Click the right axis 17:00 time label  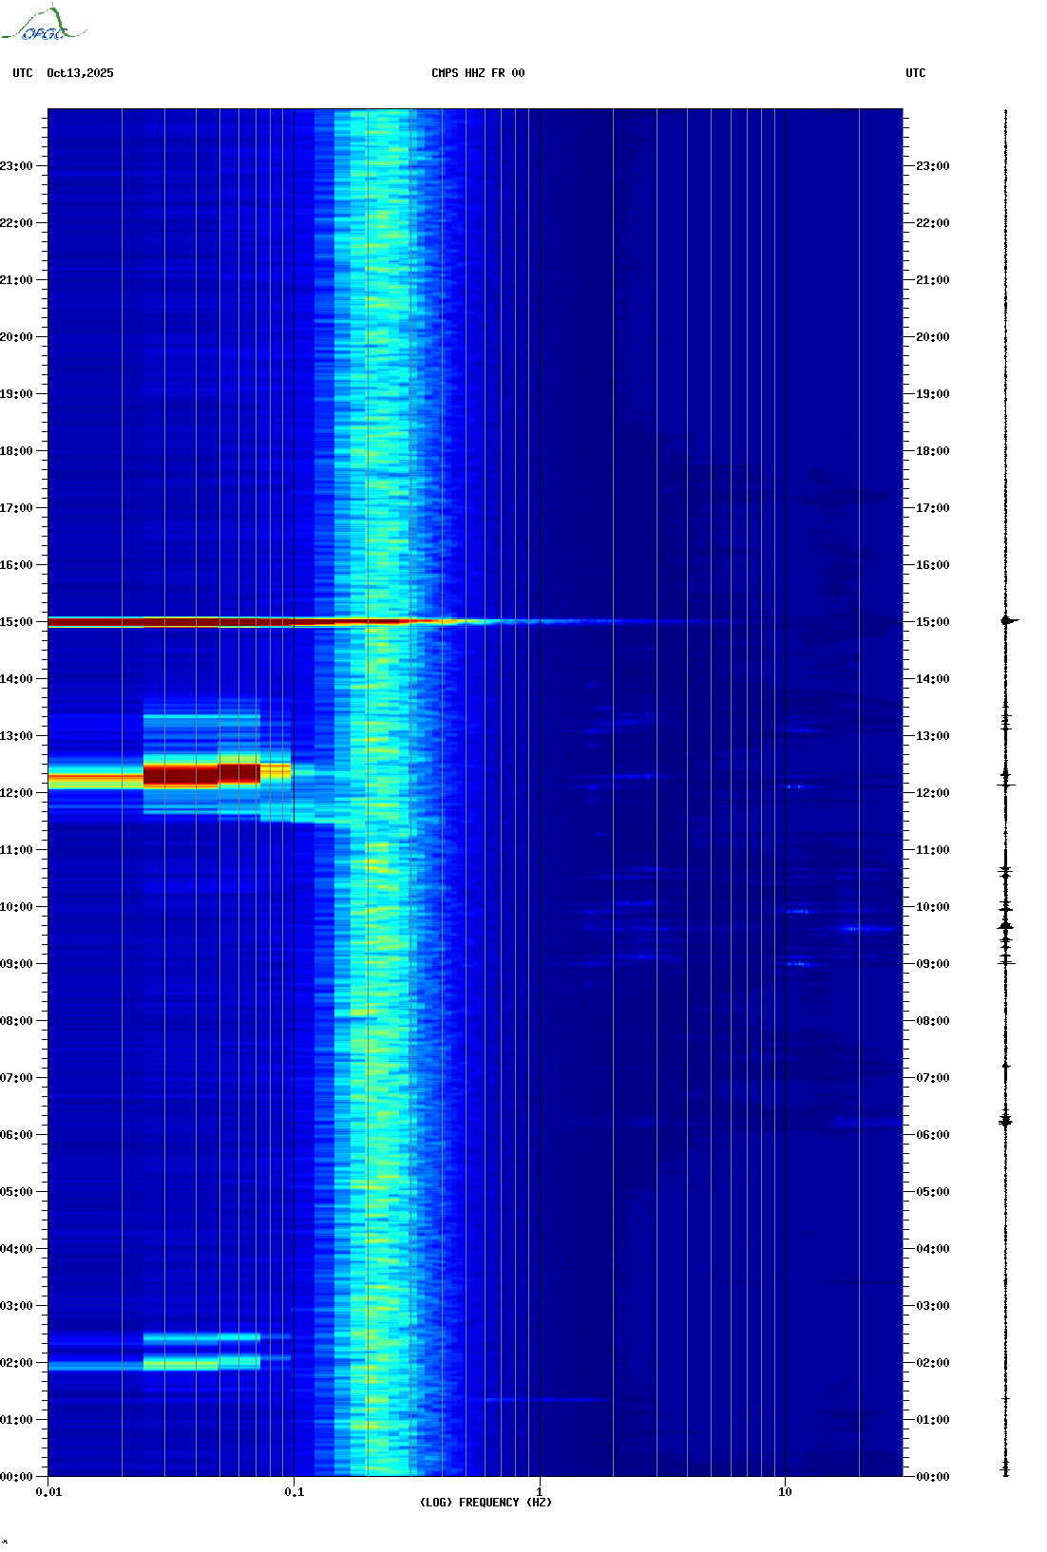point(933,508)
